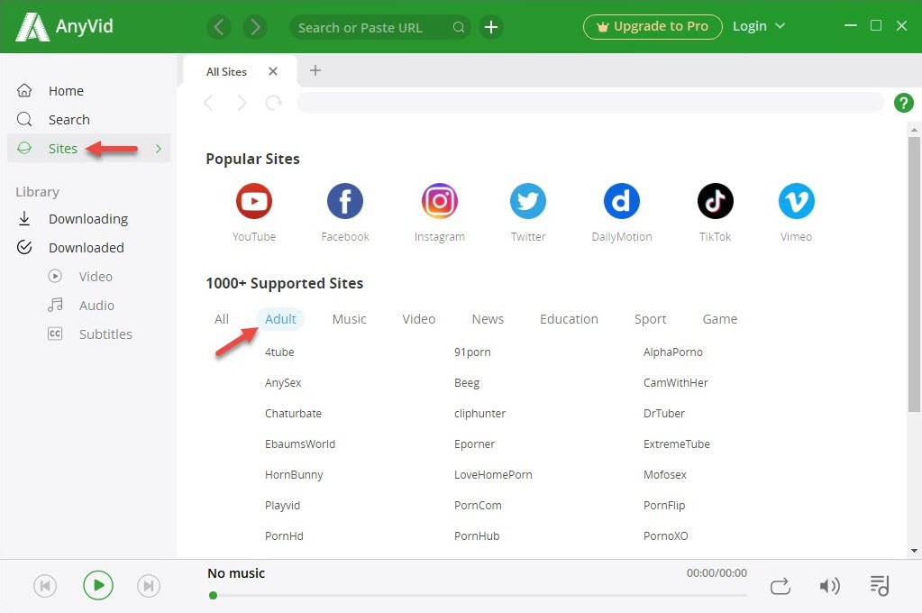This screenshot has height=613, width=922.
Task: Open the TikTok site icon
Action: [715, 201]
